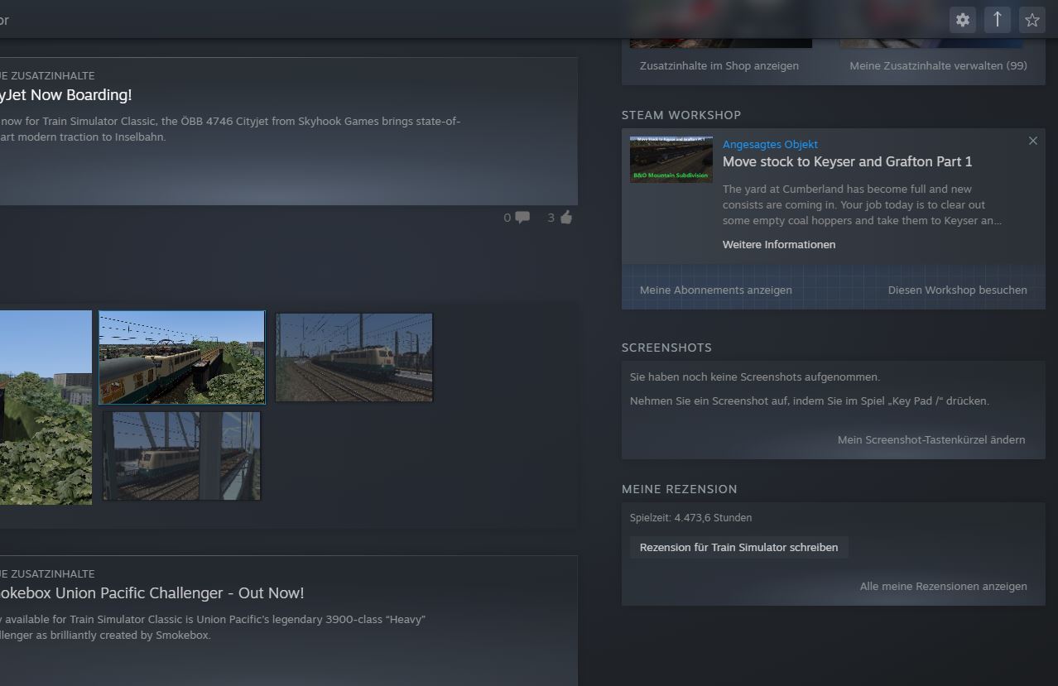The width and height of the screenshot is (1058, 686).
Task: Open 'Alle meine Rezensionen anzeigen'
Action: tap(944, 586)
